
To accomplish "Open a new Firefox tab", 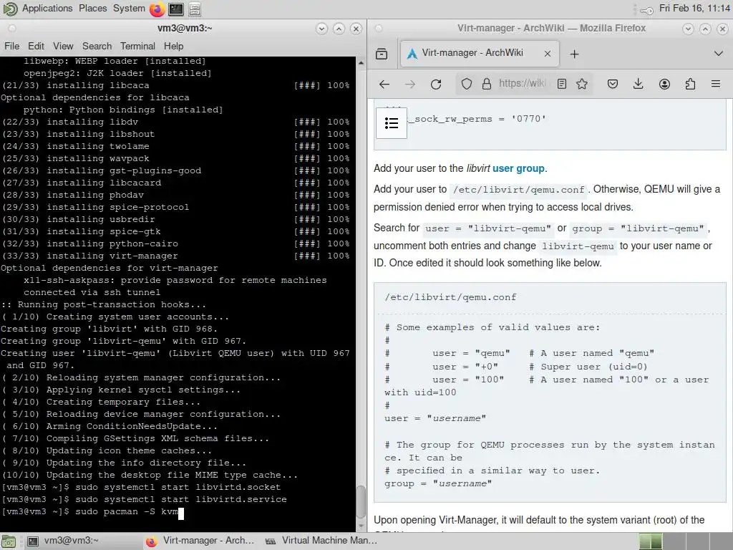I will tap(574, 54).
